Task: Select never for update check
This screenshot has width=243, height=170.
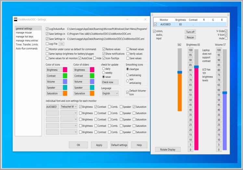Action: pos(104,77)
